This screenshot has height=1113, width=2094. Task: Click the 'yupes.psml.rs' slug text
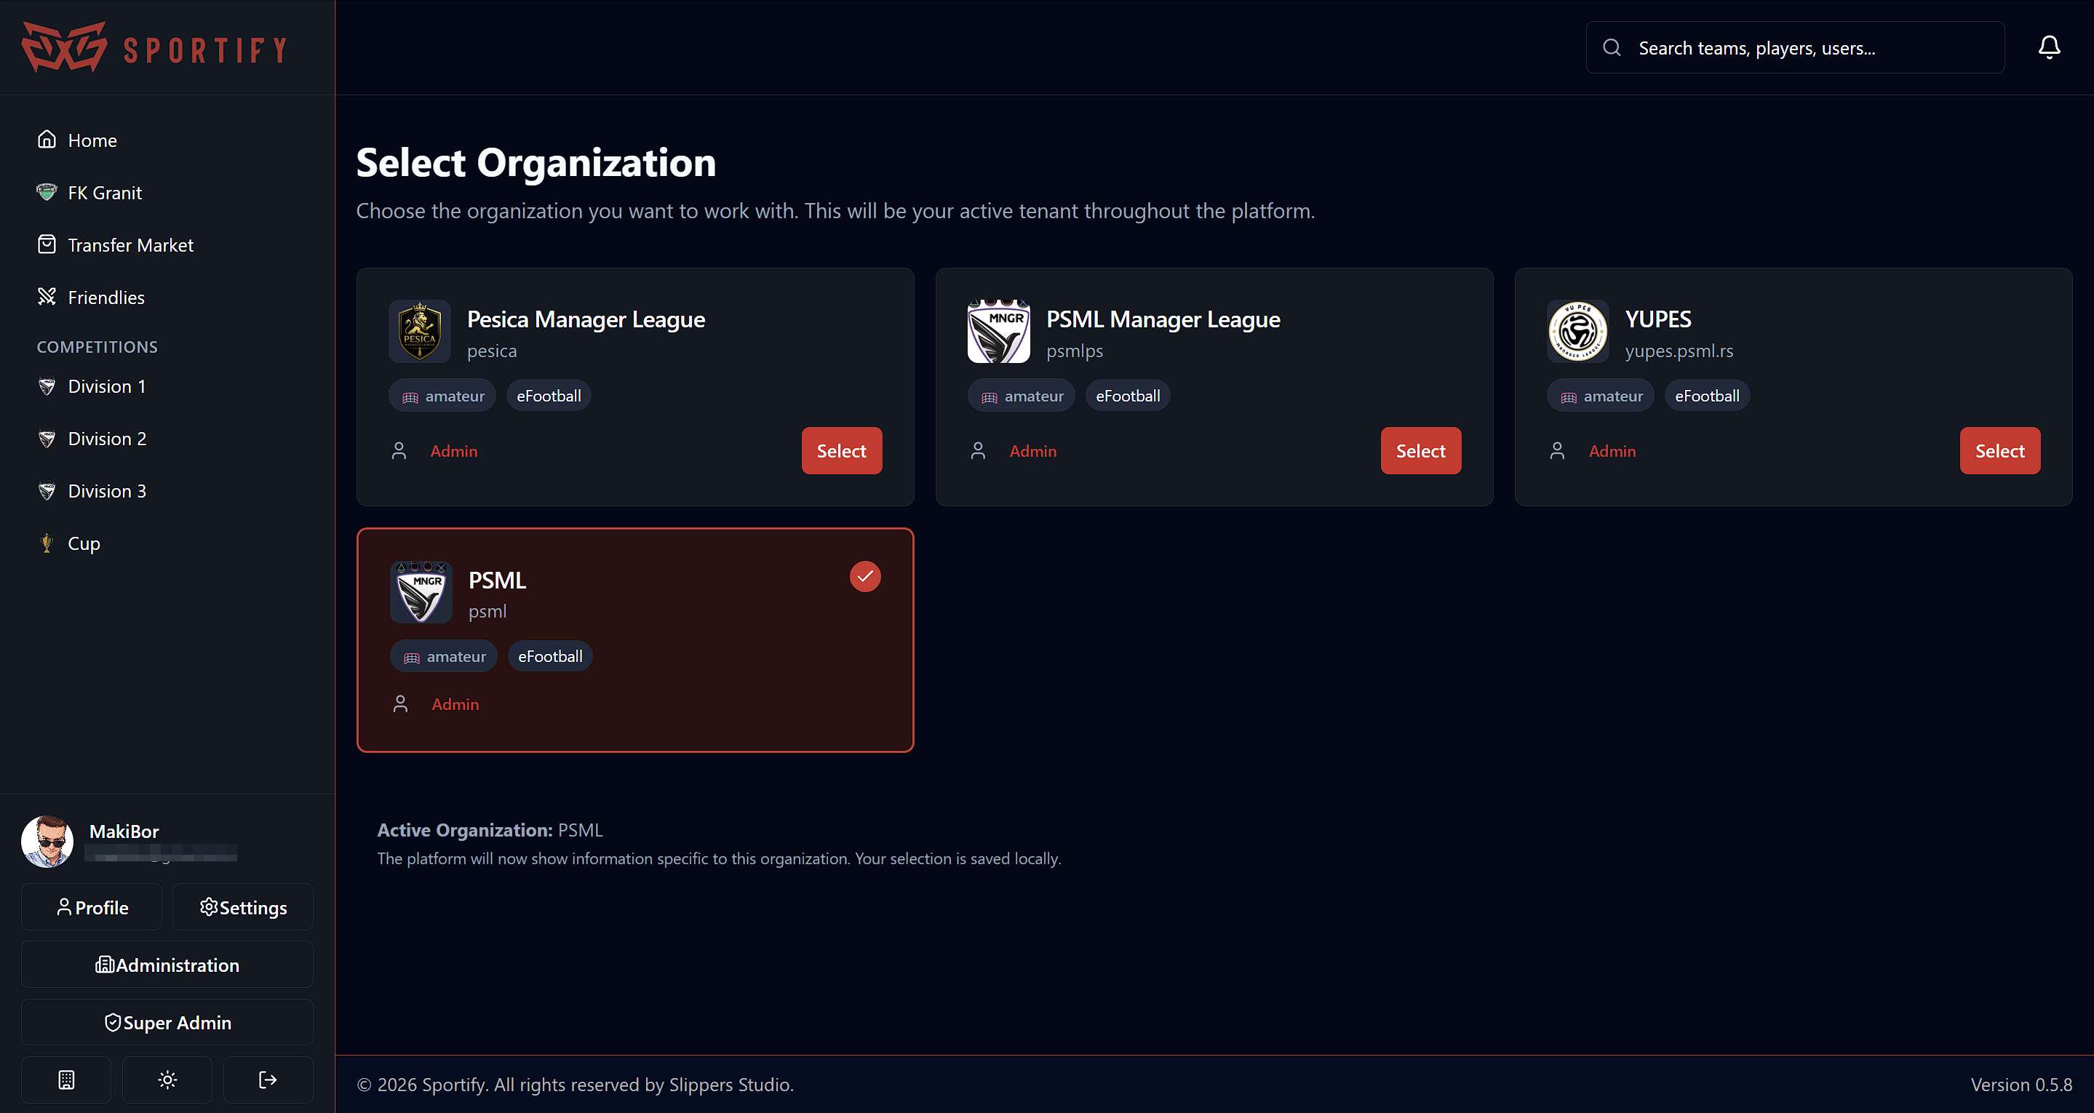(1679, 351)
